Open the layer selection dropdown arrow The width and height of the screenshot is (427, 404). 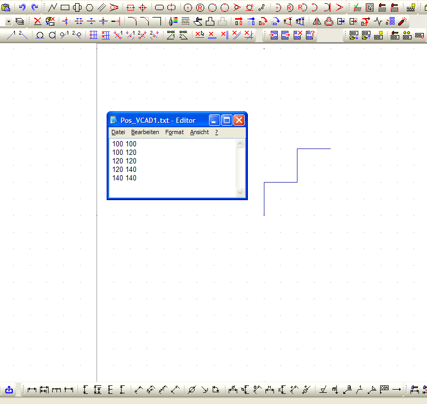[x=9, y=21]
